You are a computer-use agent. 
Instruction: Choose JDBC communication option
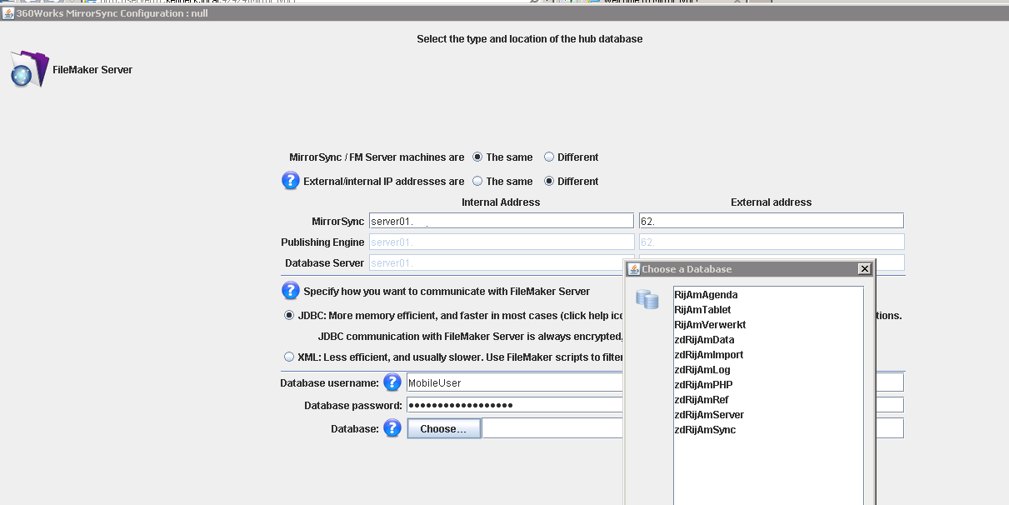(x=289, y=316)
